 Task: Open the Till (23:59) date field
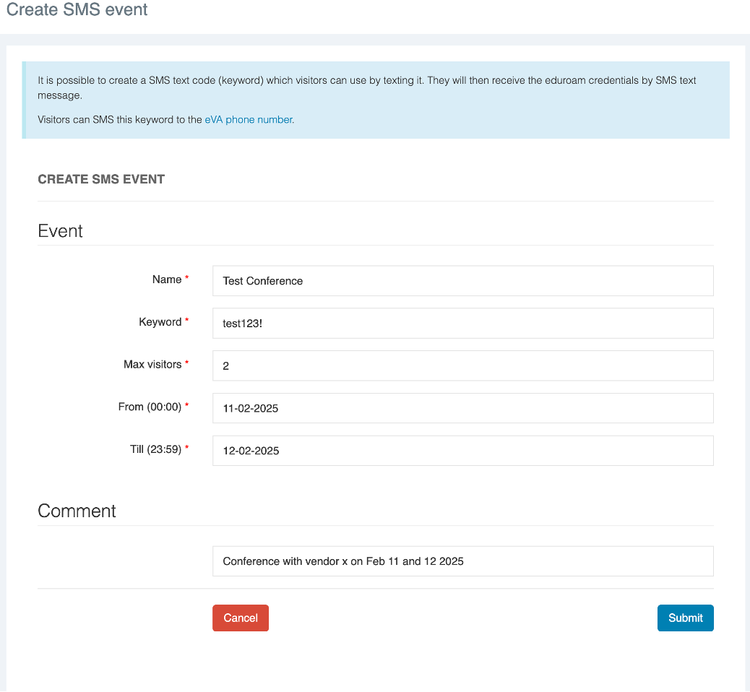point(462,451)
